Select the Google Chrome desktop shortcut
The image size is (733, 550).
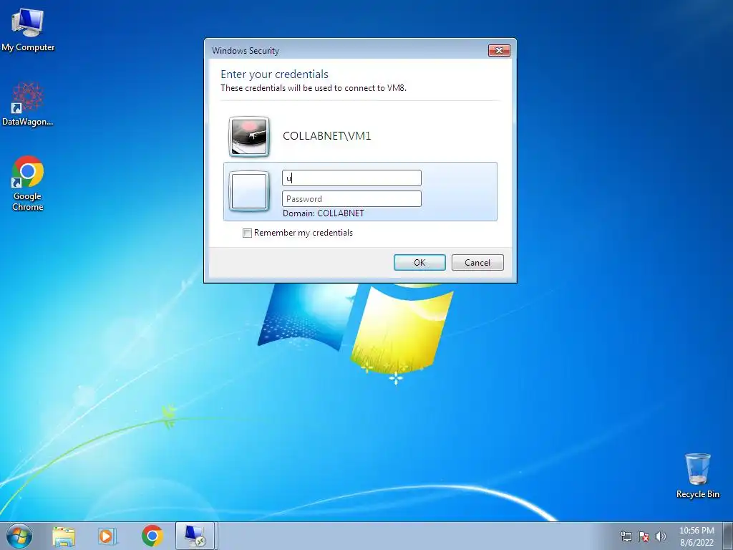pos(28,183)
